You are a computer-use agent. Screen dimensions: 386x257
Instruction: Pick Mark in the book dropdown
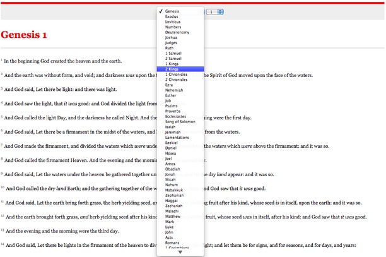point(180,222)
